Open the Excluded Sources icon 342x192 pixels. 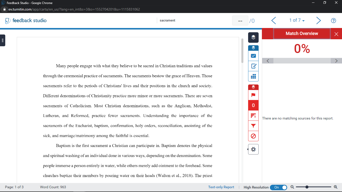point(253,136)
